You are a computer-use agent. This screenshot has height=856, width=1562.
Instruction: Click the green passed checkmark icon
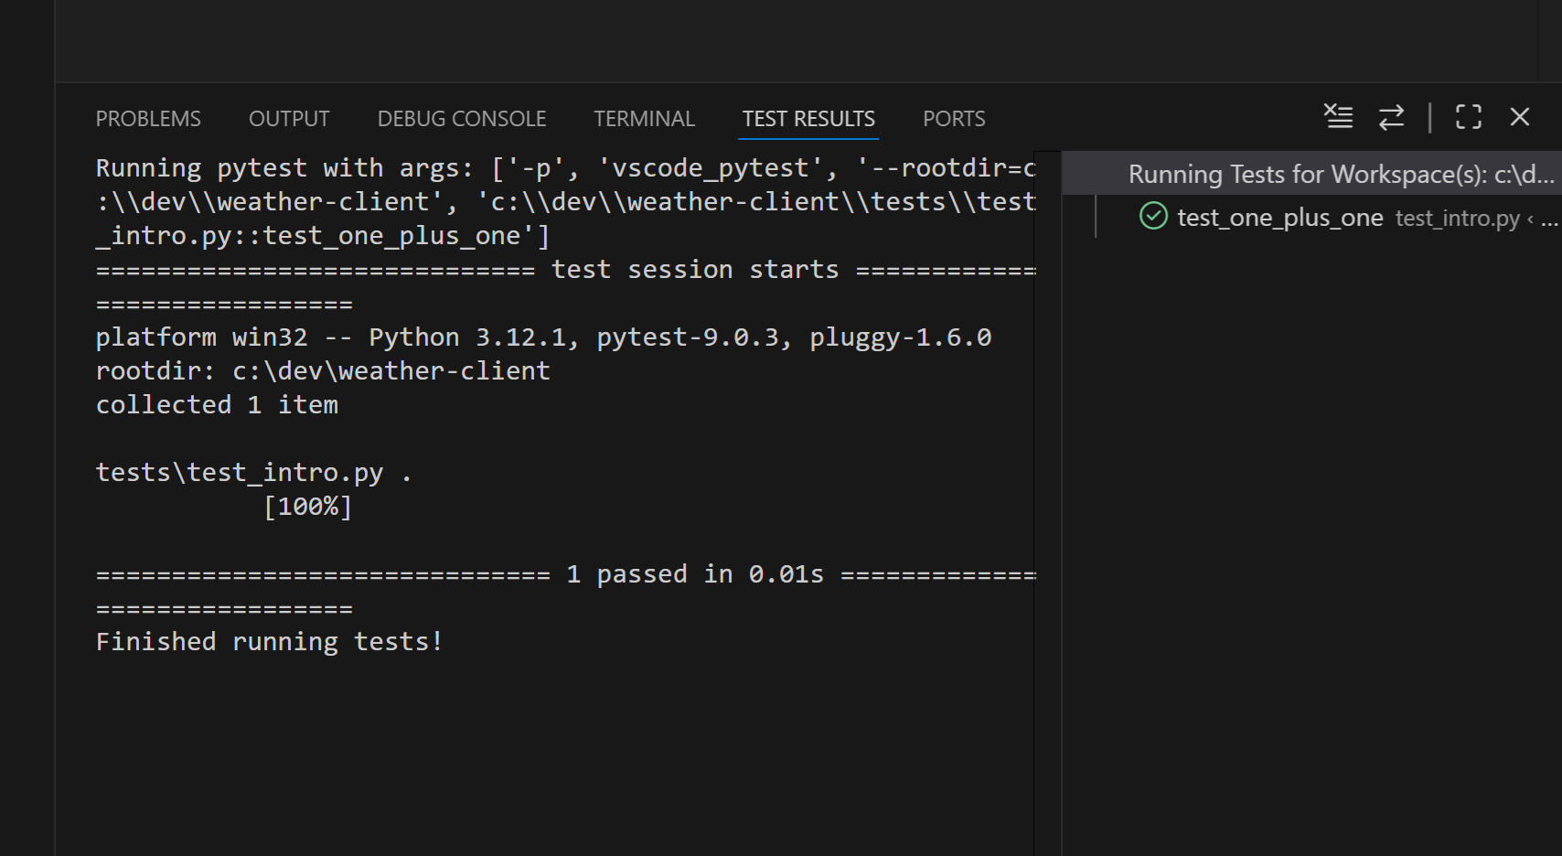[x=1153, y=217]
